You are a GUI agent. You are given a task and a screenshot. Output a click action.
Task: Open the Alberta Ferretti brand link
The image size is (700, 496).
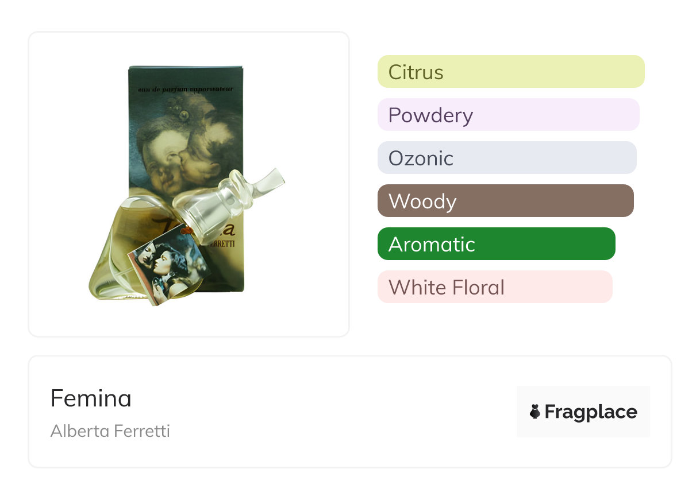point(110,431)
